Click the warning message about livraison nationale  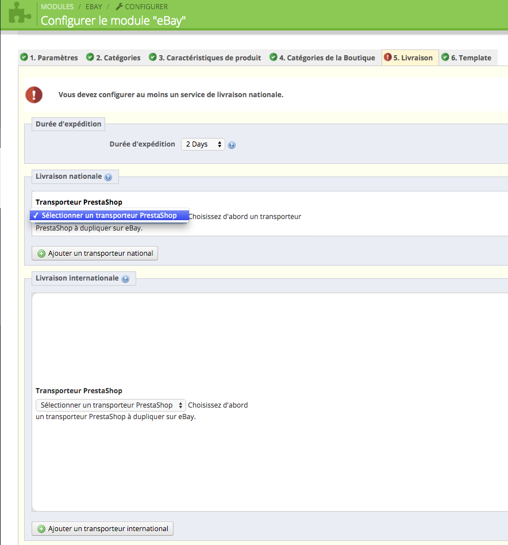tap(171, 94)
